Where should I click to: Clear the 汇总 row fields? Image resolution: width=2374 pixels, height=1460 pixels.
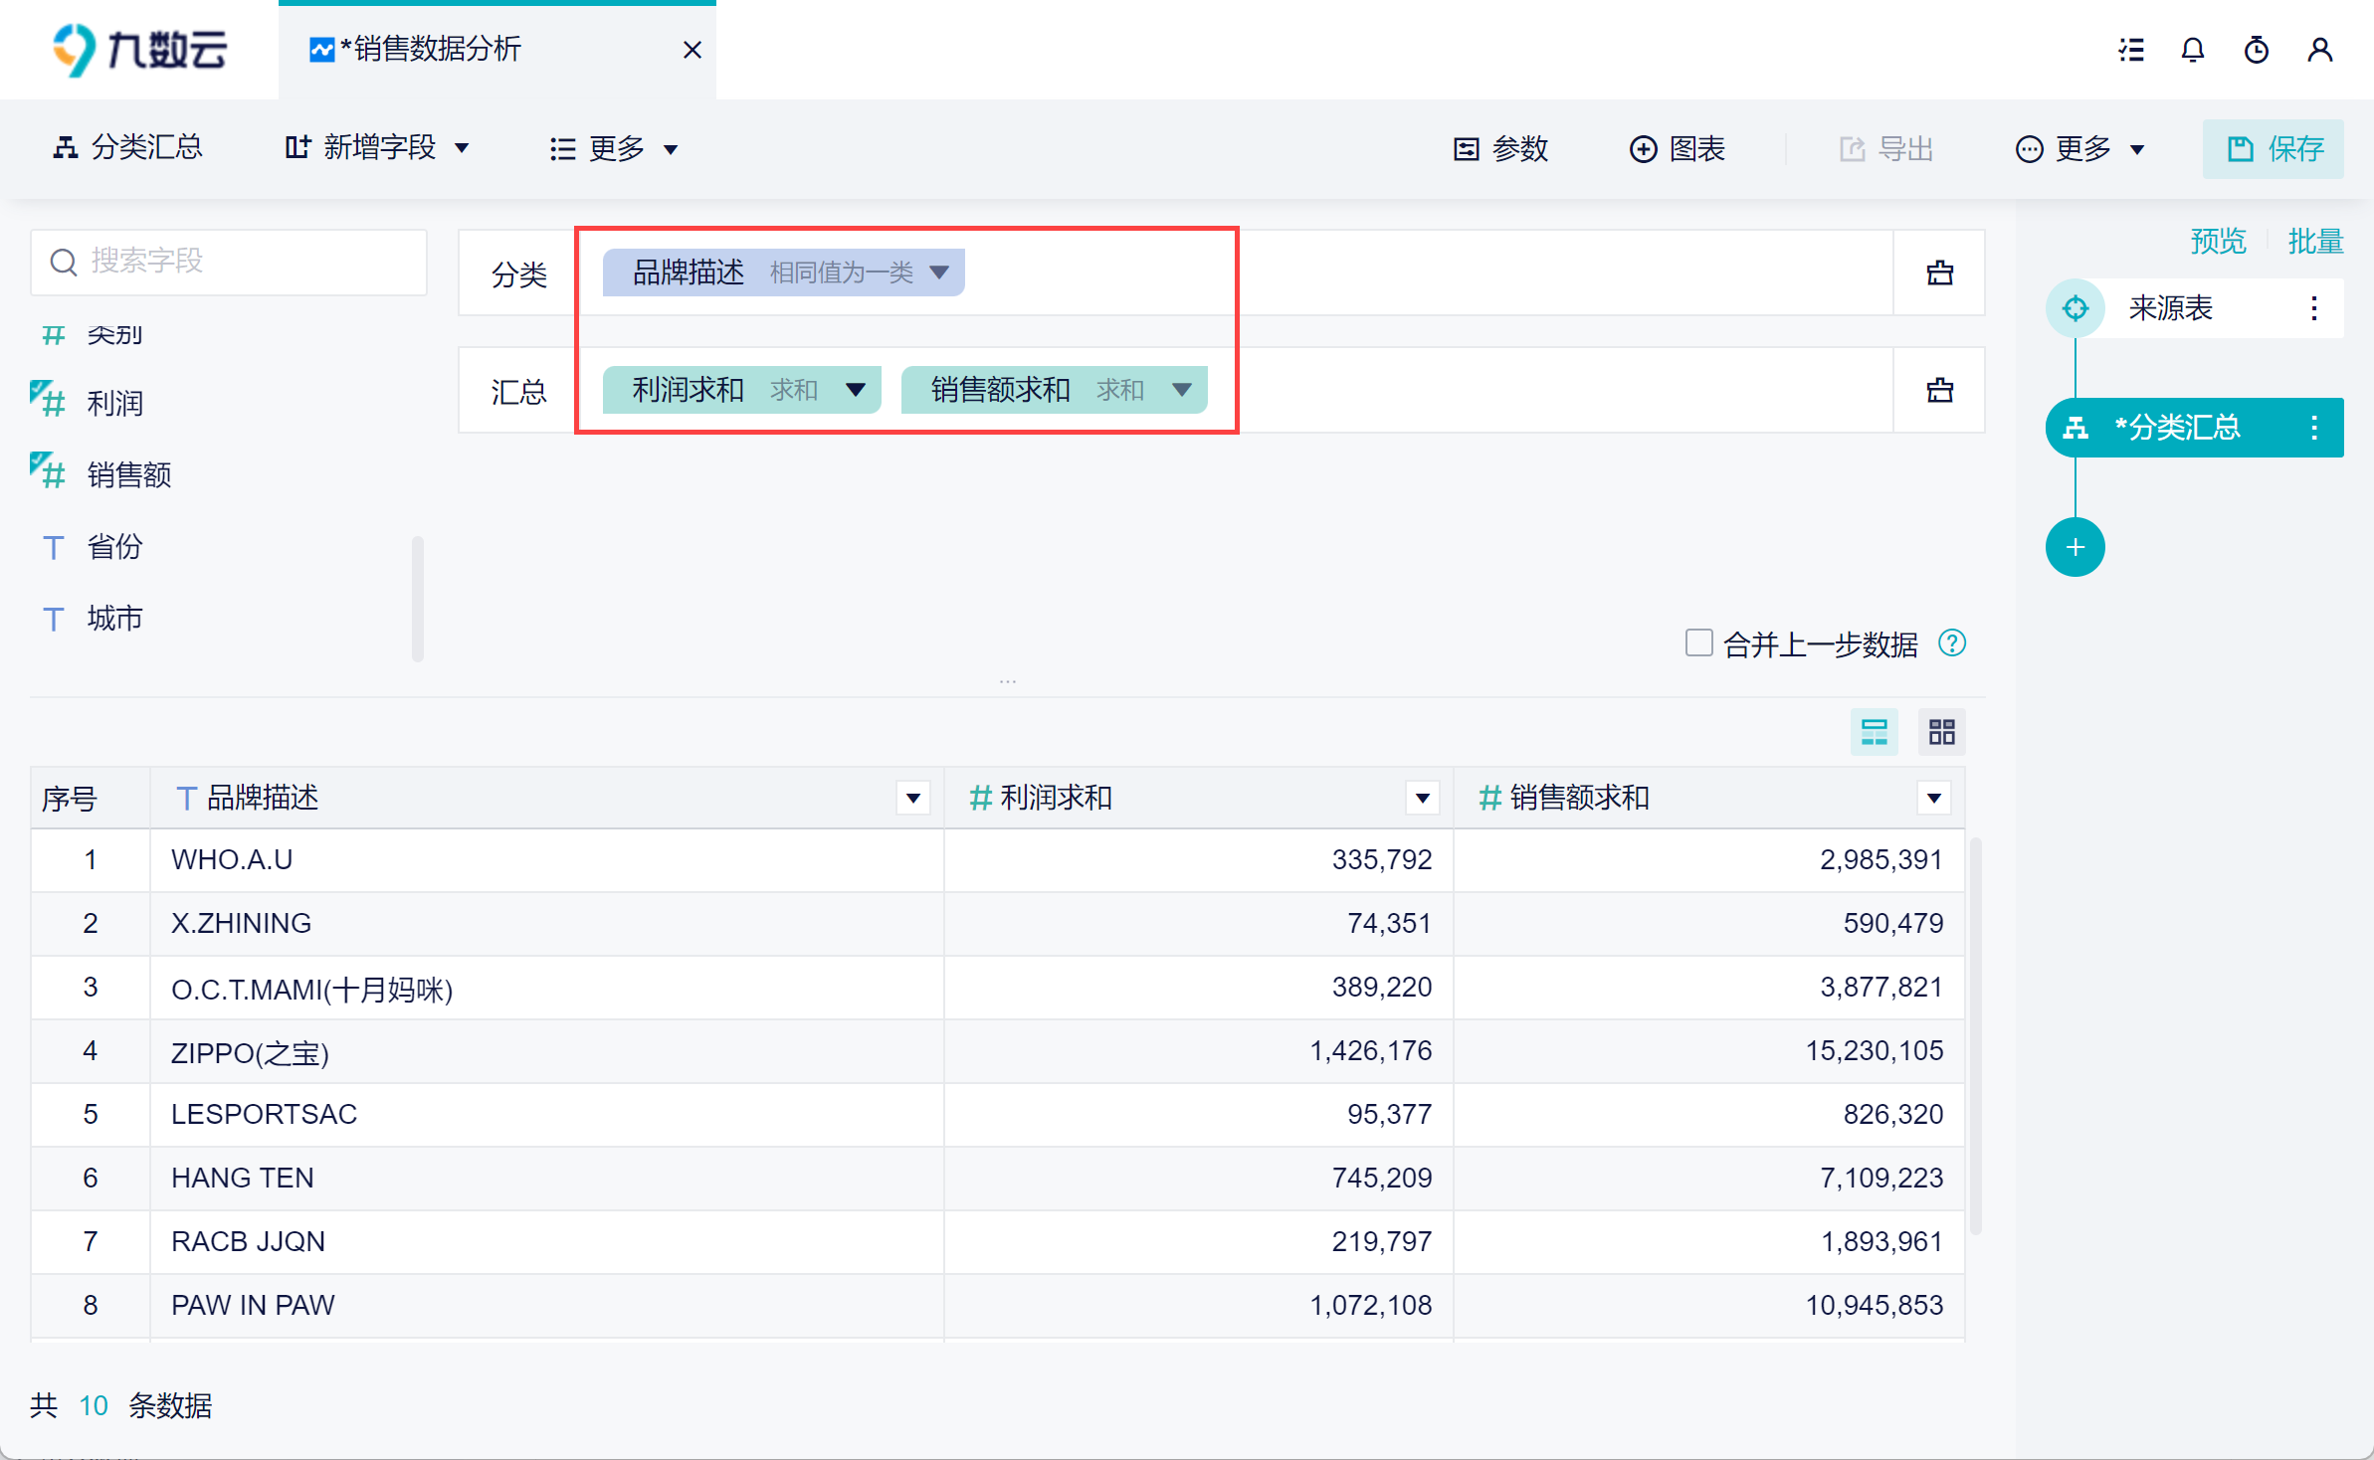1940,390
